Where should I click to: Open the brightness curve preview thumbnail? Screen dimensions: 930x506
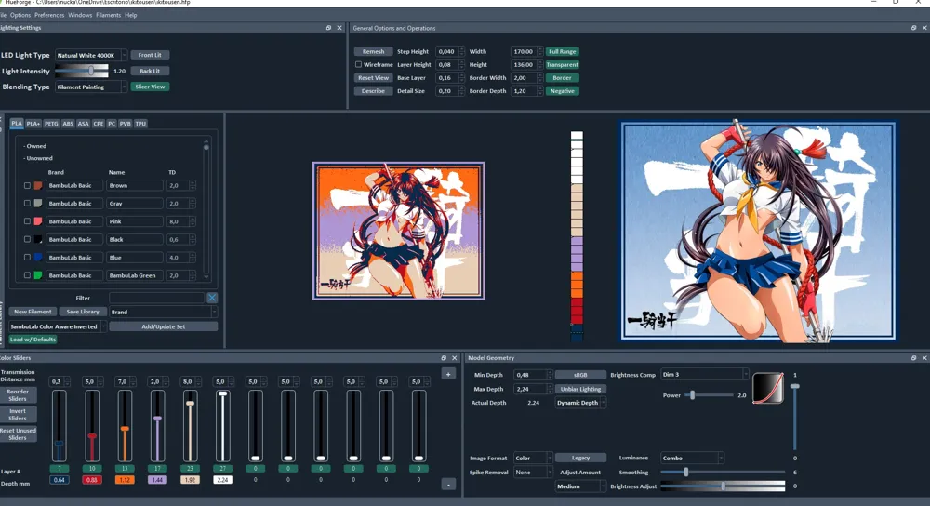coord(768,388)
